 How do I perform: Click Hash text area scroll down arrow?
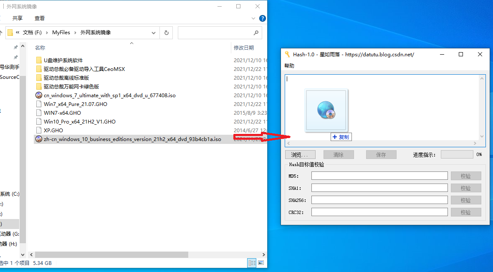pyautogui.click(x=482, y=137)
